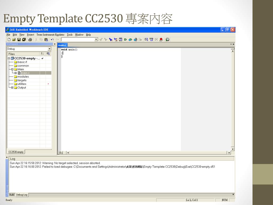The width and height of the screenshot is (273, 205).
Task: Toggle a breakpoint with the red dot icon
Action: coord(161,40)
